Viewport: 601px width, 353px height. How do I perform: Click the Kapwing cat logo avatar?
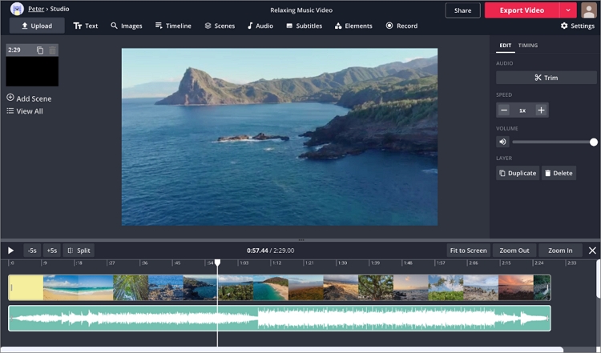17,9
